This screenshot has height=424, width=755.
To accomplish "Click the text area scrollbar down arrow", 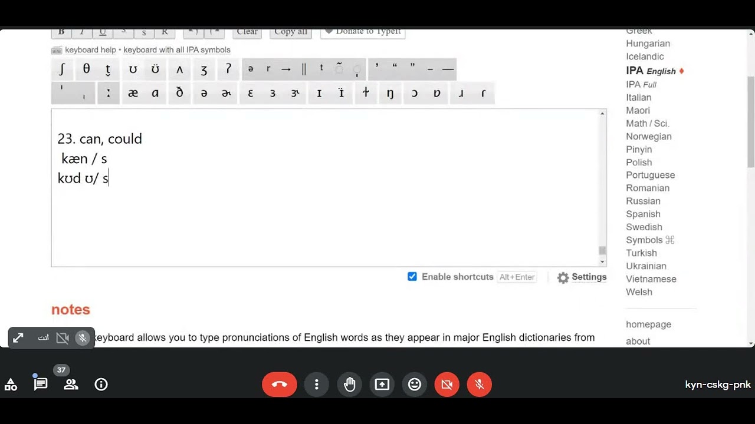I will 602,261.
